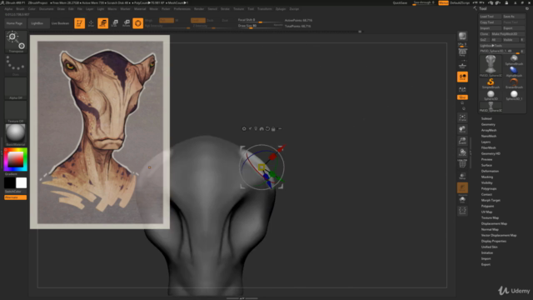Image resolution: width=533 pixels, height=300 pixels.
Task: Activate the Edit mode button
Action: (79, 23)
